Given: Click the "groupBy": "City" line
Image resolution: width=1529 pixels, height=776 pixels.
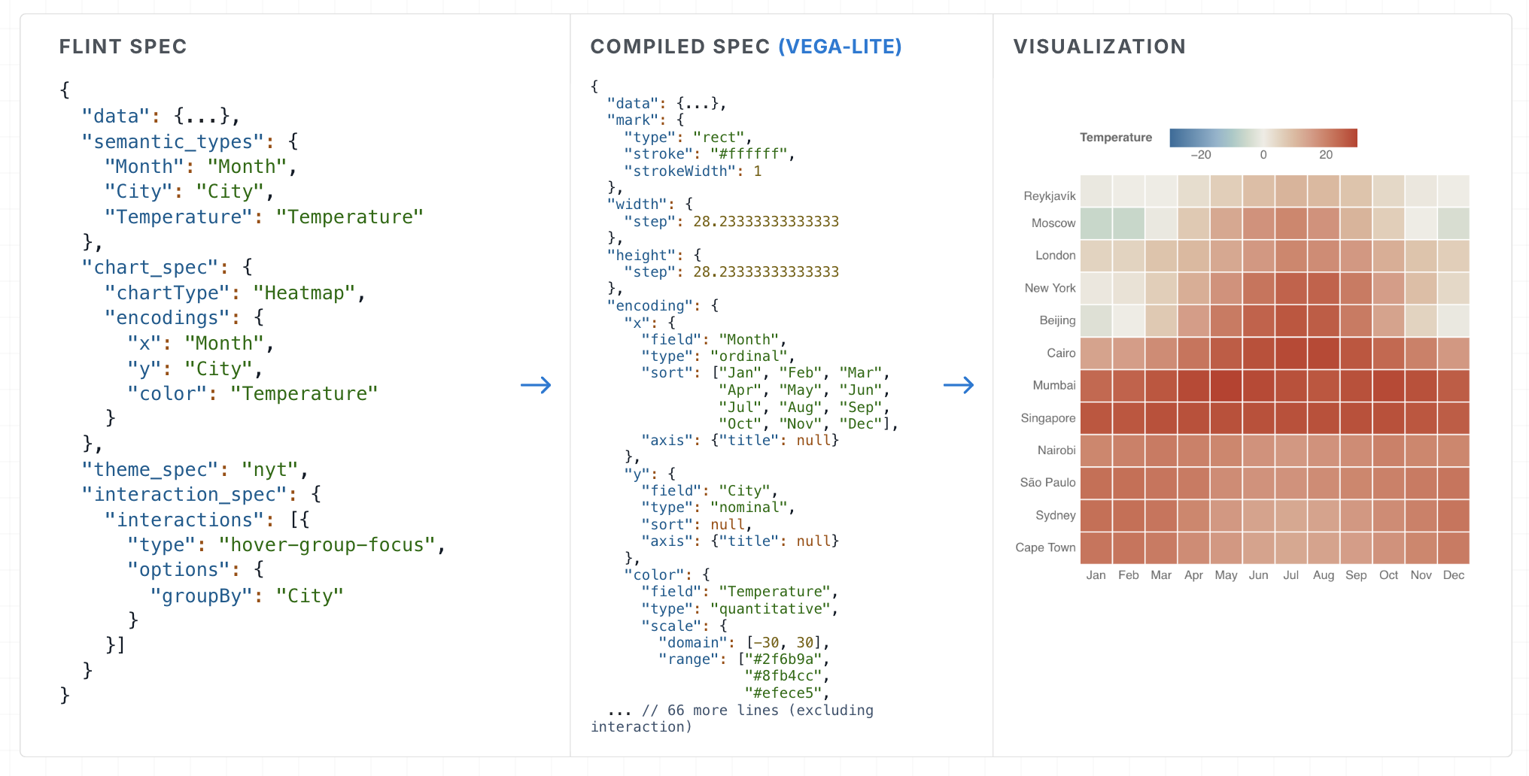Looking at the screenshot, I should [247, 596].
